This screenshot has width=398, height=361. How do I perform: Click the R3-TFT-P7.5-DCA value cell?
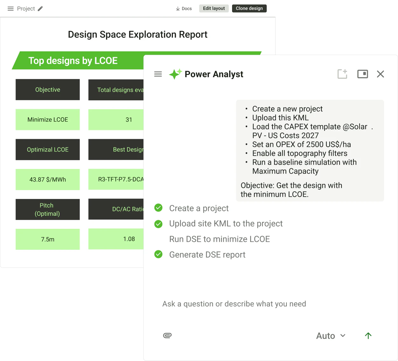(x=116, y=179)
